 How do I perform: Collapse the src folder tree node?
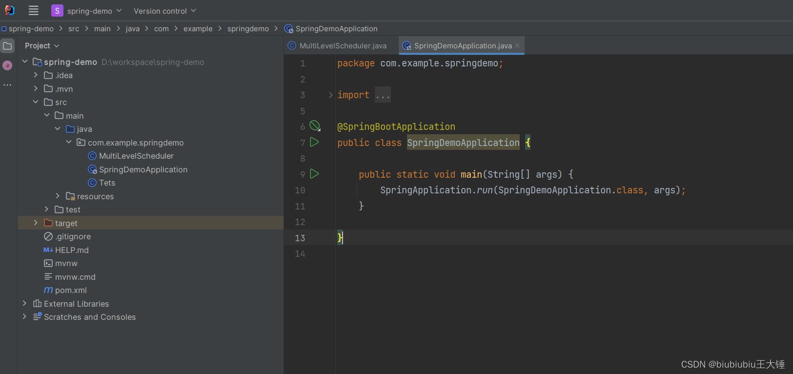click(36, 102)
